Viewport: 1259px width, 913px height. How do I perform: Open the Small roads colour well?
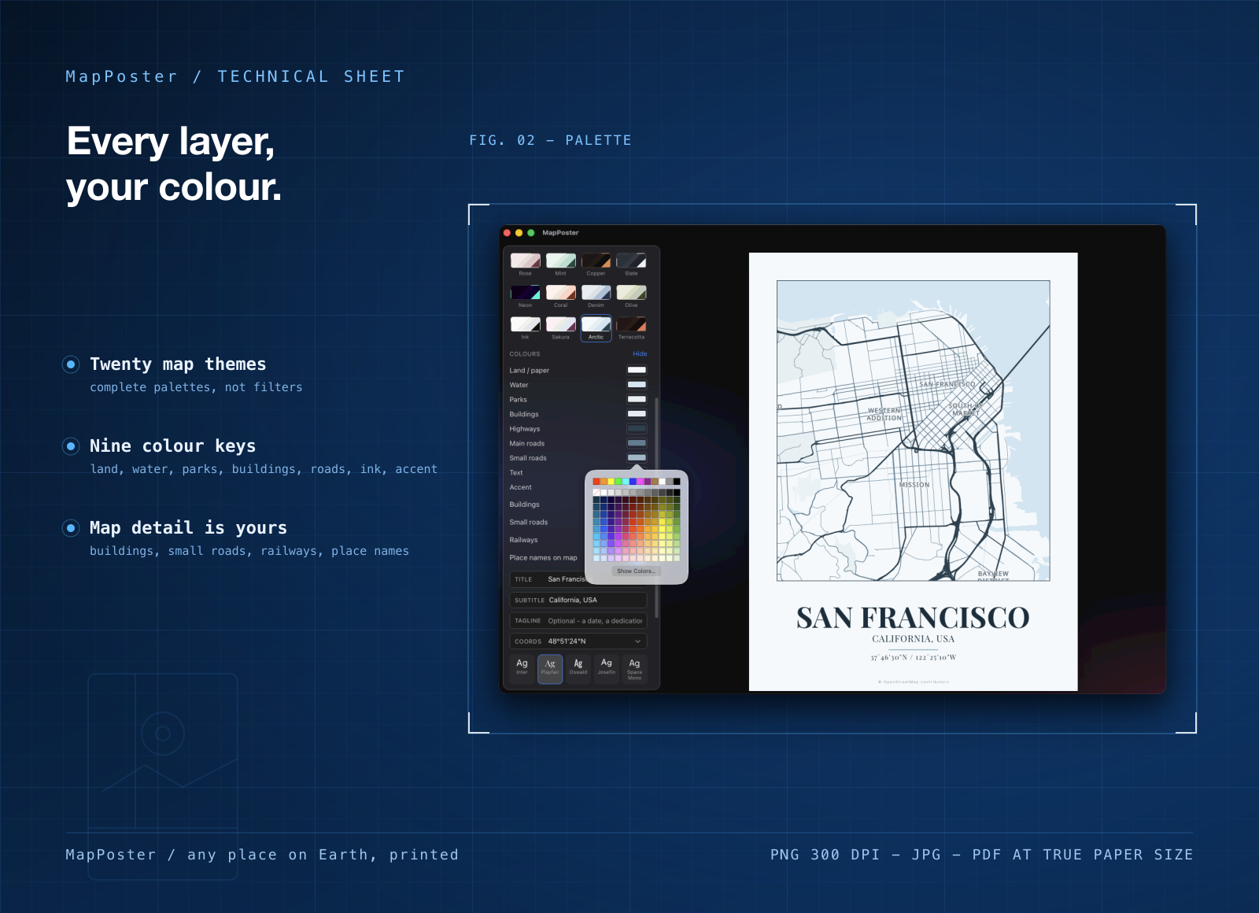pyautogui.click(x=637, y=458)
